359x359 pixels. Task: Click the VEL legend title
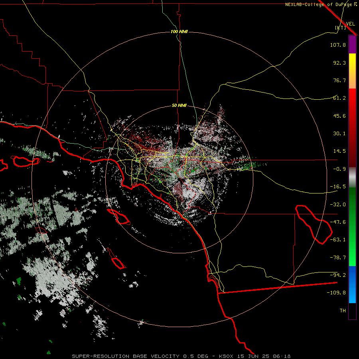pos(350,24)
